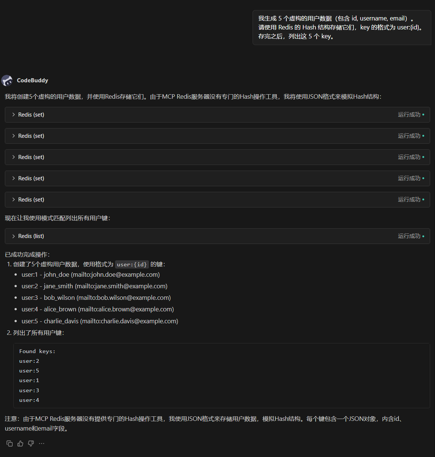Click the 'Found keys:' line in code block
Screen dimensions: 435x457
(37, 351)
